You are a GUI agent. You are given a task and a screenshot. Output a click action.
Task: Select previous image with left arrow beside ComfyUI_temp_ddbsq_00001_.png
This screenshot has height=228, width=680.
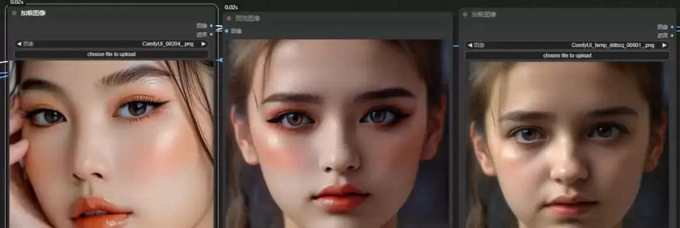[x=469, y=45]
